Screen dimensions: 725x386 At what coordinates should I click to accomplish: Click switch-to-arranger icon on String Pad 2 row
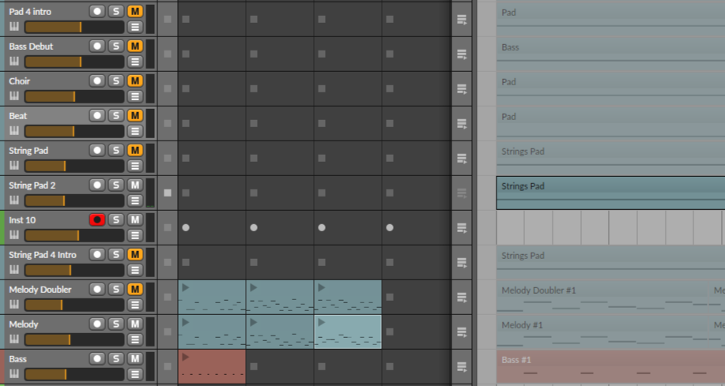[x=462, y=193]
